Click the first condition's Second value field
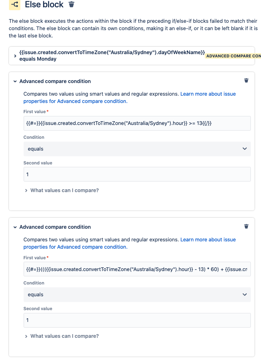This screenshot has height=361, width=261. (137, 174)
